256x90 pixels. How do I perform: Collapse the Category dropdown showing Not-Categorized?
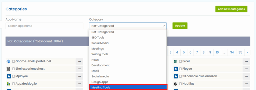(128, 26)
